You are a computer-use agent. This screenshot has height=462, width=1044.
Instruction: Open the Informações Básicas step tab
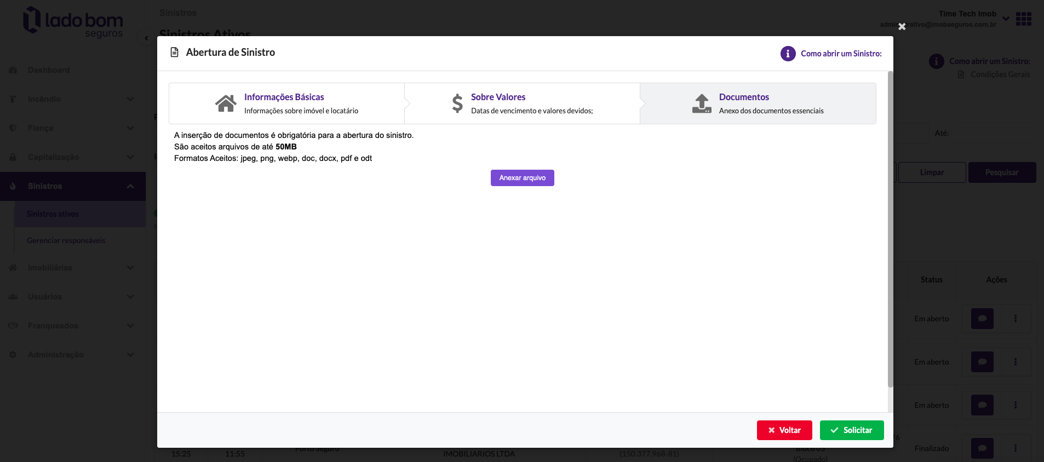coord(286,103)
